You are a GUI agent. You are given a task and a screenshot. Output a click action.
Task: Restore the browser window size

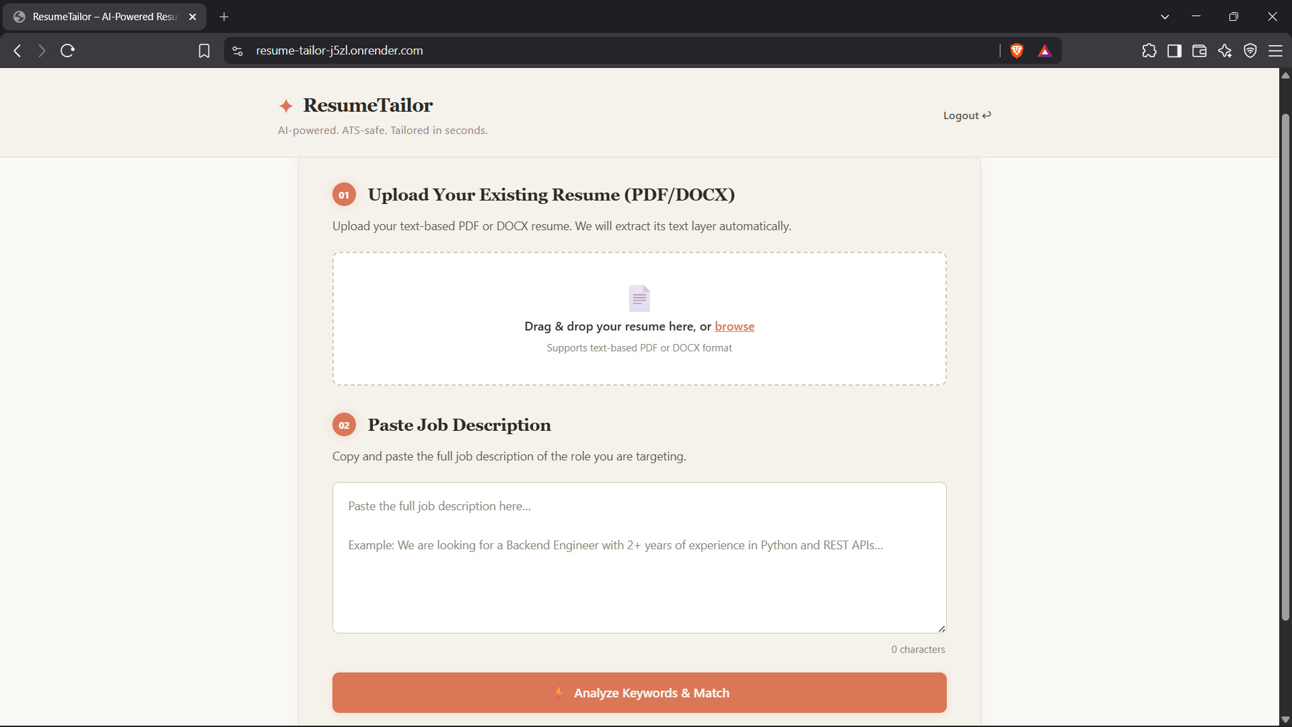tap(1233, 17)
